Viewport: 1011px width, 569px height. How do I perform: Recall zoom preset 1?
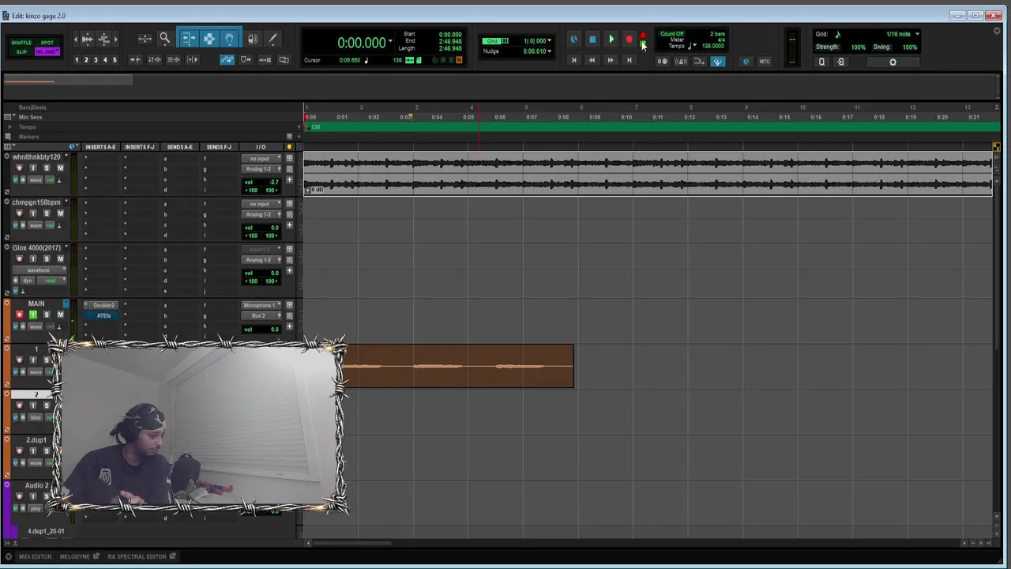click(77, 60)
